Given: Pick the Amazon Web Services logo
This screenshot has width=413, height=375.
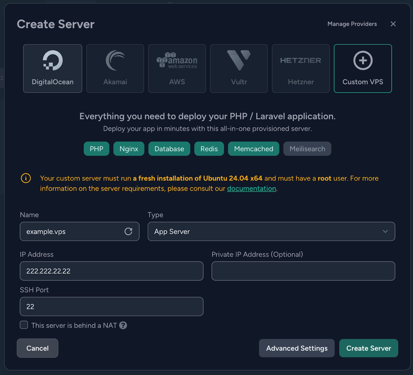Looking at the screenshot, I should point(177,60).
